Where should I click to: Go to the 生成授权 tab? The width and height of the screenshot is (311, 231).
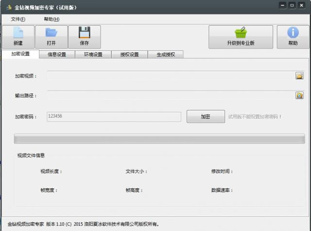coord(166,54)
